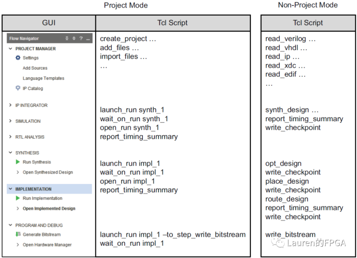Click Open Implemented Design label
Image resolution: width=357 pixels, height=258 pixels.
click(x=49, y=209)
